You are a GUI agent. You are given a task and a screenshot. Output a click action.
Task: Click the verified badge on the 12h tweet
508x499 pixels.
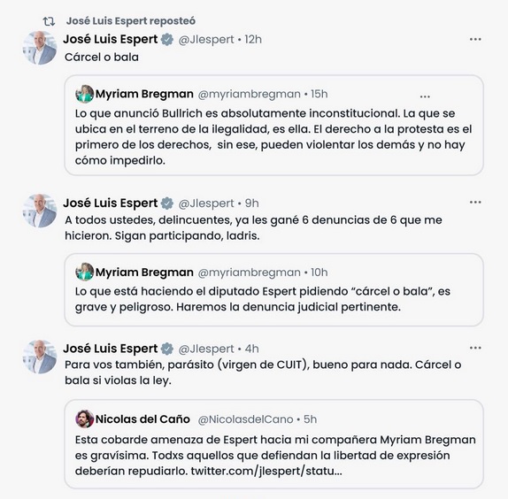click(167, 40)
